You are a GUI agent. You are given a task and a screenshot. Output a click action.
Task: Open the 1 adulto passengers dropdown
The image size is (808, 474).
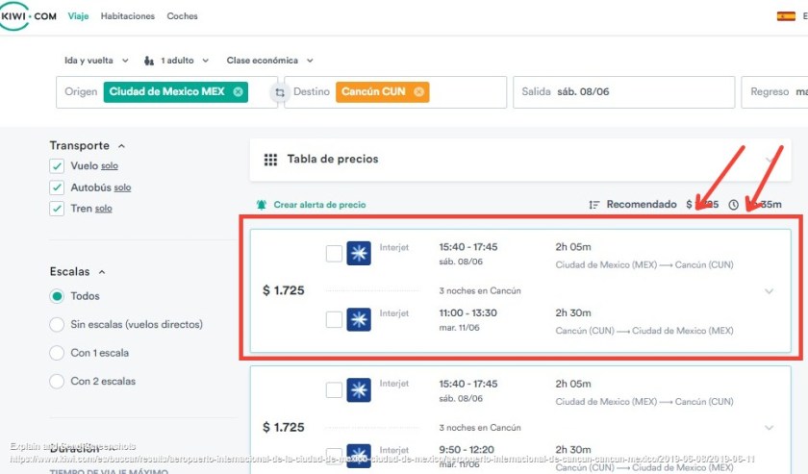pos(177,61)
